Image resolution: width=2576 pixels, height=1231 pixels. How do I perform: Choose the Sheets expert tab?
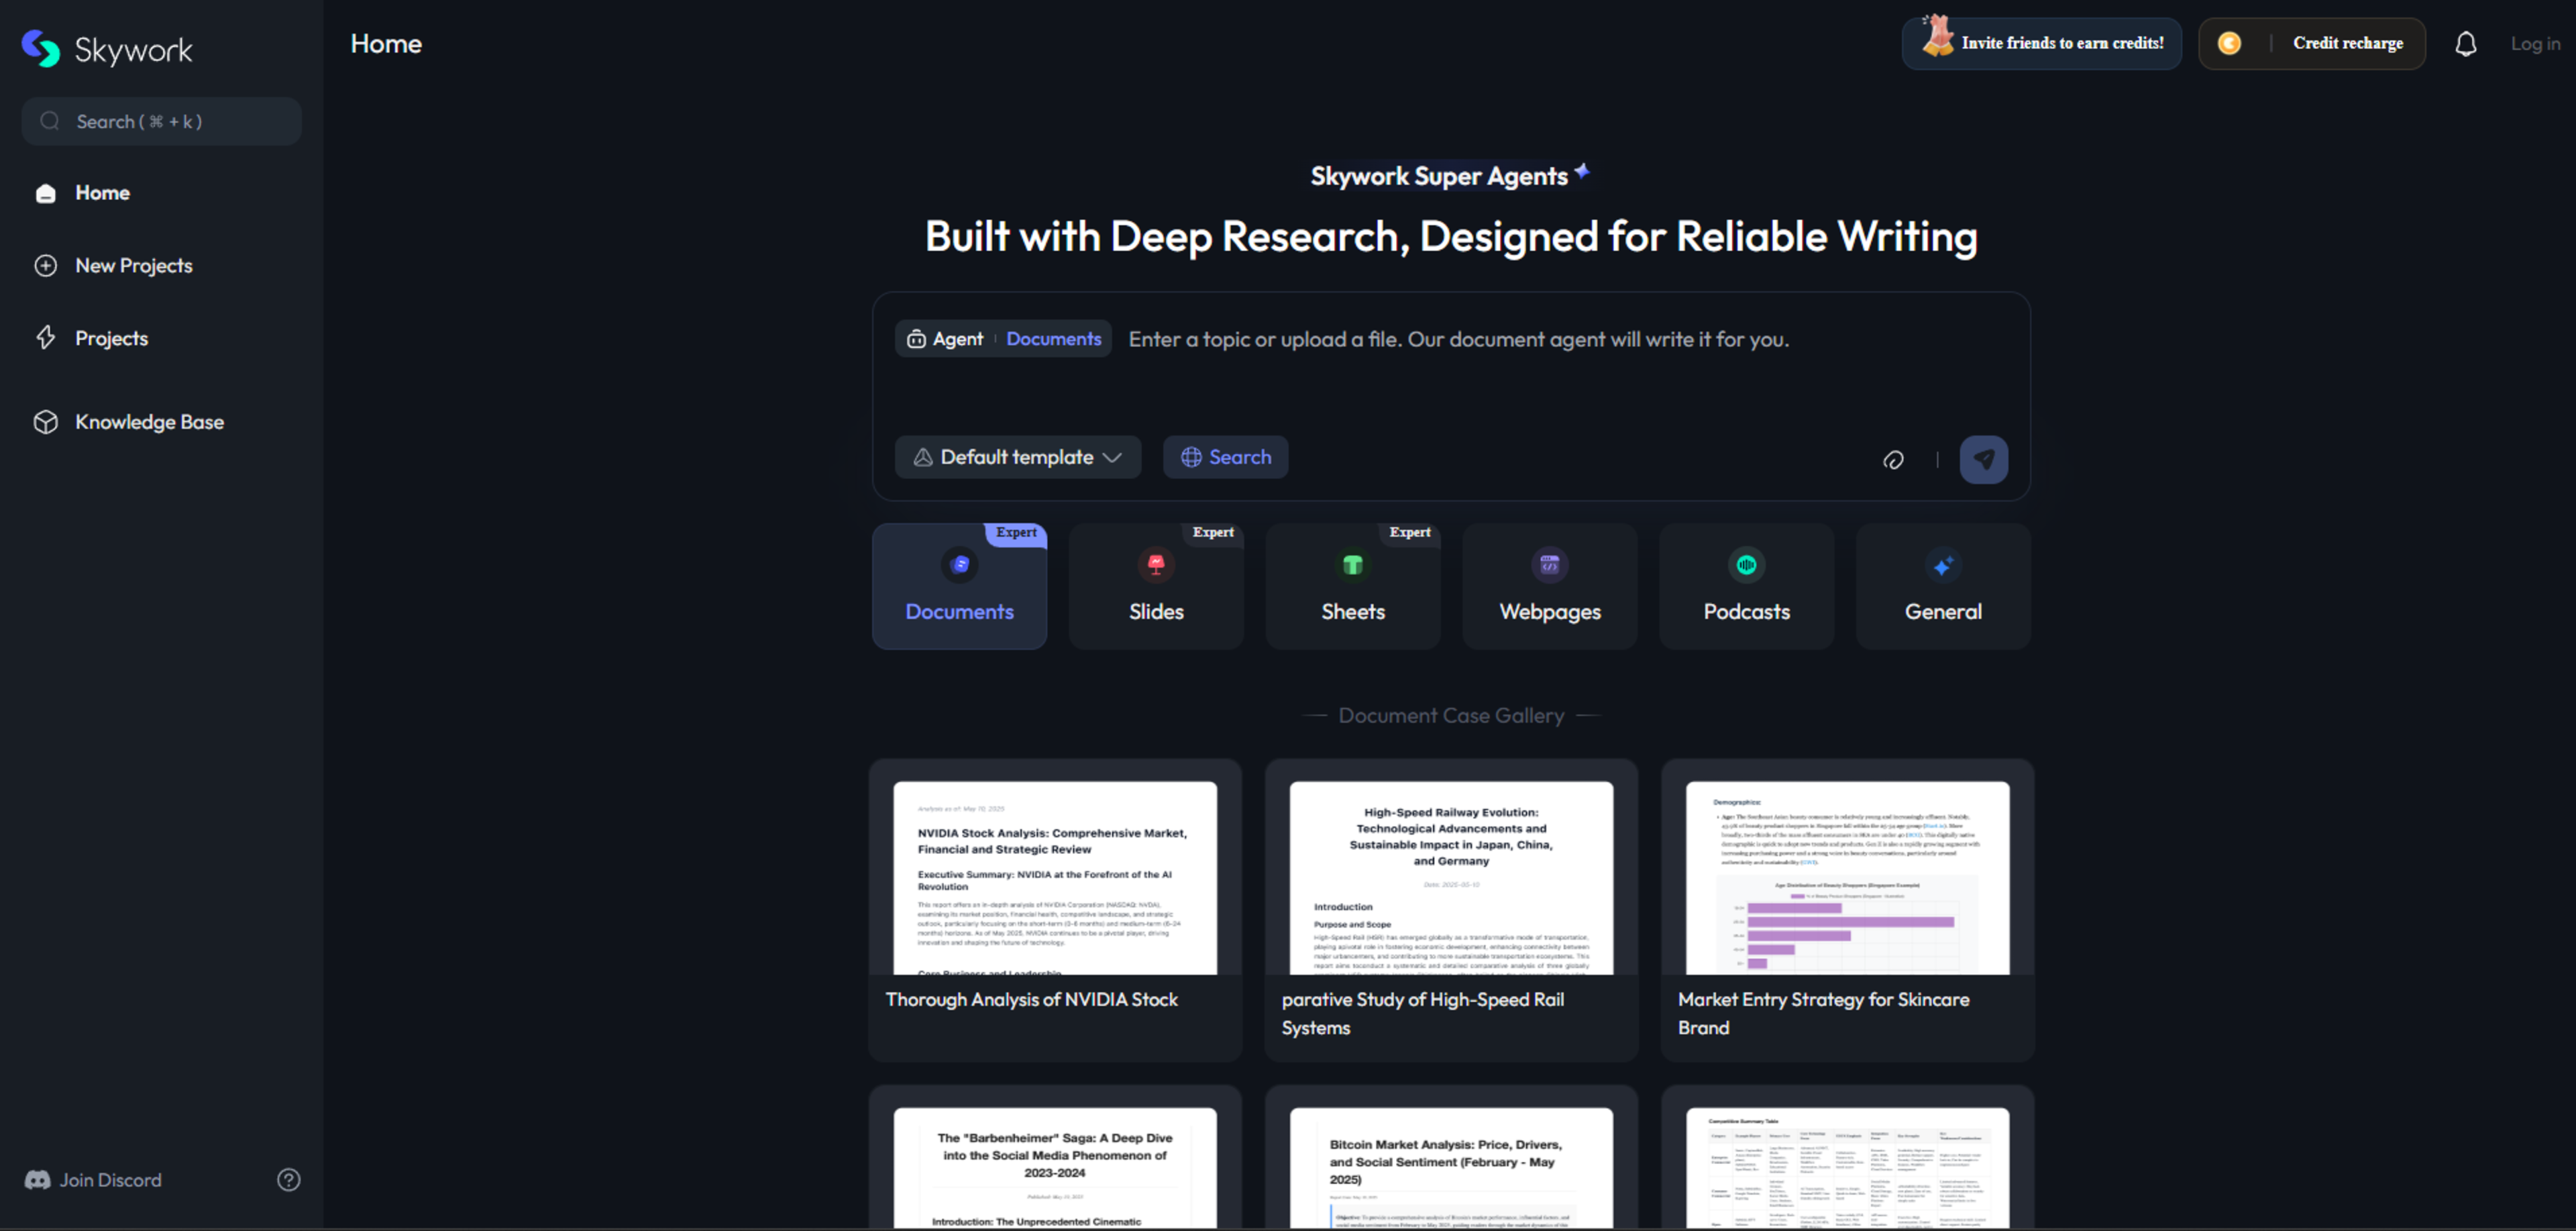pyautogui.click(x=1352, y=587)
